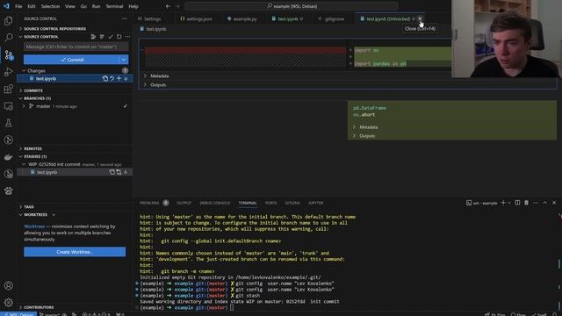Viewport: 562px width, 316px height.
Task: Discard changes on test.ipynb change row
Action: (112, 78)
